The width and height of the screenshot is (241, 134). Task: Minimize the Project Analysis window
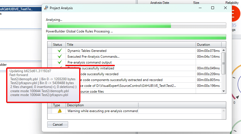[200, 8]
